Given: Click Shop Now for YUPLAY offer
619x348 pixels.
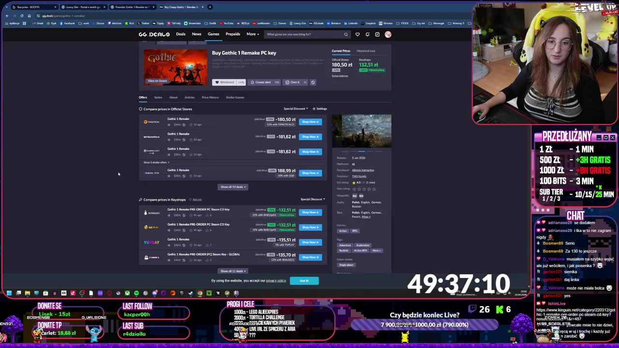Looking at the screenshot, I should click(x=310, y=242).
